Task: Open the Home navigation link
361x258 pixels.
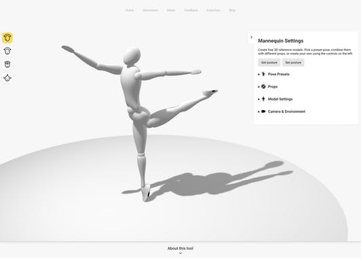Action: click(x=130, y=10)
